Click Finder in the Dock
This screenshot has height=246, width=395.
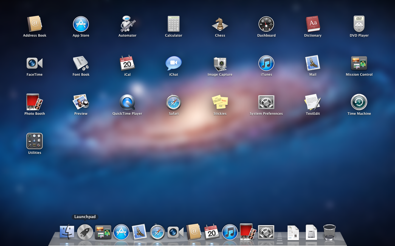[x=67, y=232]
